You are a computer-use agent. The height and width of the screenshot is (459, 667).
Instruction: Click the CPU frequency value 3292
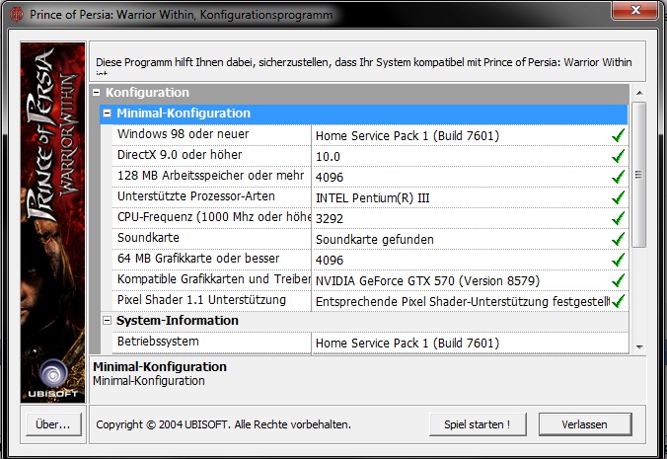pyautogui.click(x=330, y=219)
